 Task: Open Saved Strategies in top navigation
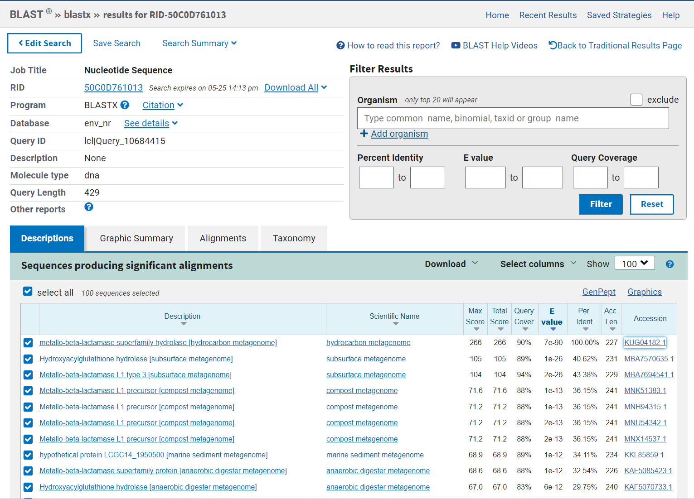point(619,15)
